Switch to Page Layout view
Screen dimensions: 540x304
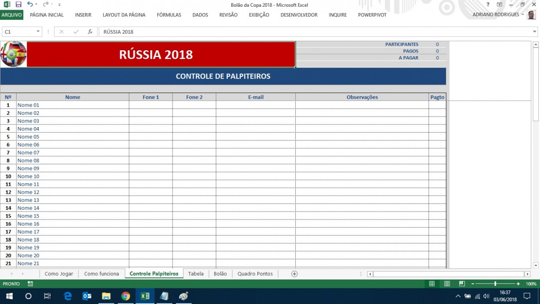pyautogui.click(x=447, y=284)
